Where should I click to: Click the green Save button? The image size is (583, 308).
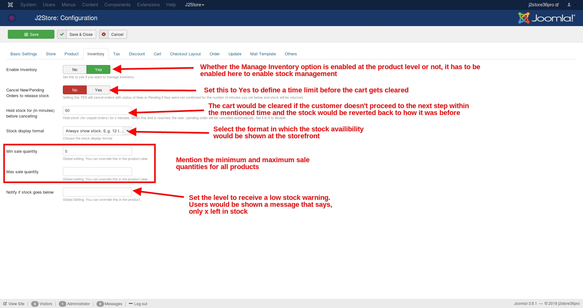[31, 34]
